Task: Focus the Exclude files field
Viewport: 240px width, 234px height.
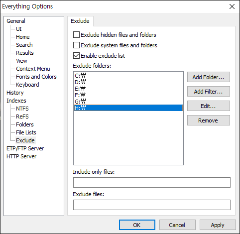Action: pyautogui.click(x=152, y=205)
